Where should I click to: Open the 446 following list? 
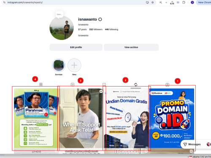coord(111,29)
